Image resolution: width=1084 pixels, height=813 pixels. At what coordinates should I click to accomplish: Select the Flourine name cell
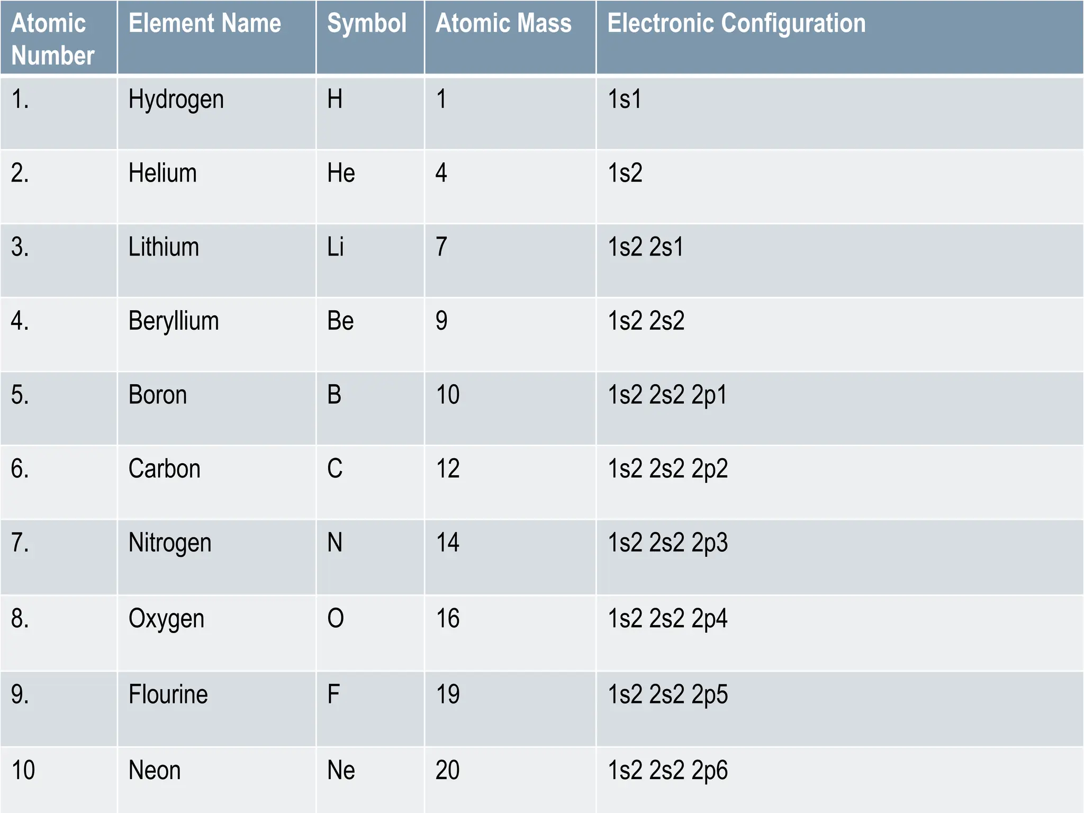[216, 709]
